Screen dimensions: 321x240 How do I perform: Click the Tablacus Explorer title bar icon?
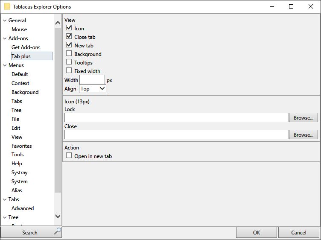point(7,6)
